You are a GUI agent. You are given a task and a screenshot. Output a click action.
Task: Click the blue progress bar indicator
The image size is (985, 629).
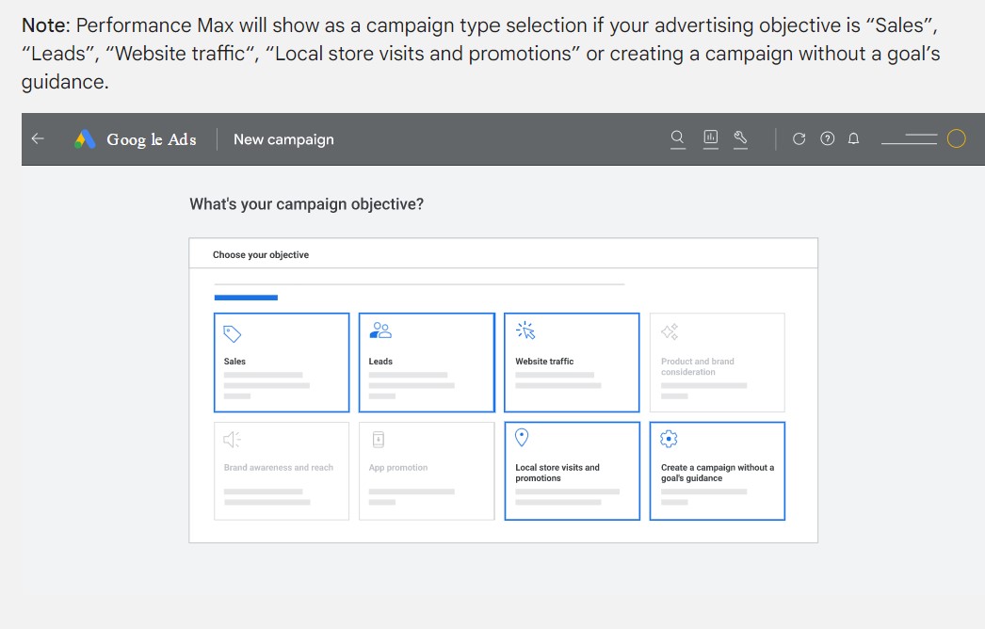246,298
